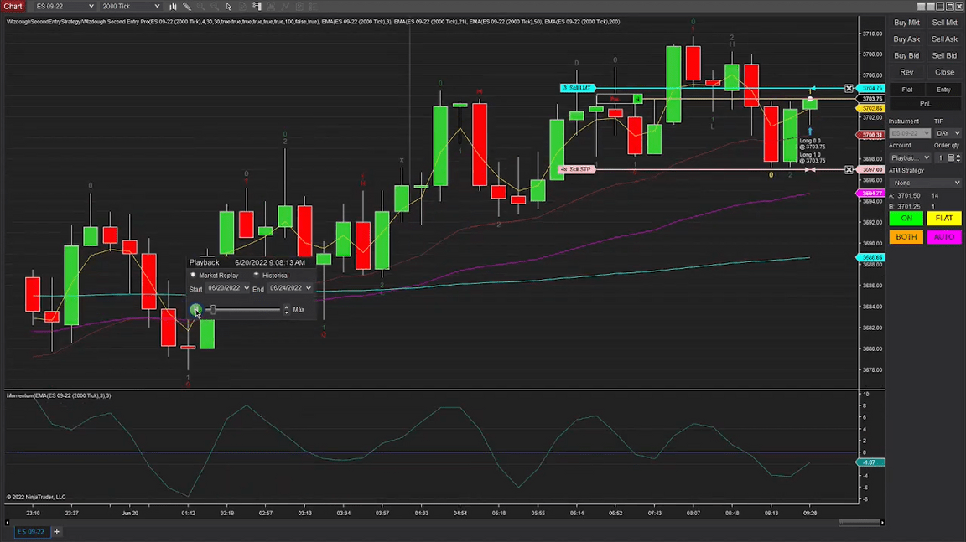
Task: Select the Market Replay radio button
Action: click(193, 276)
